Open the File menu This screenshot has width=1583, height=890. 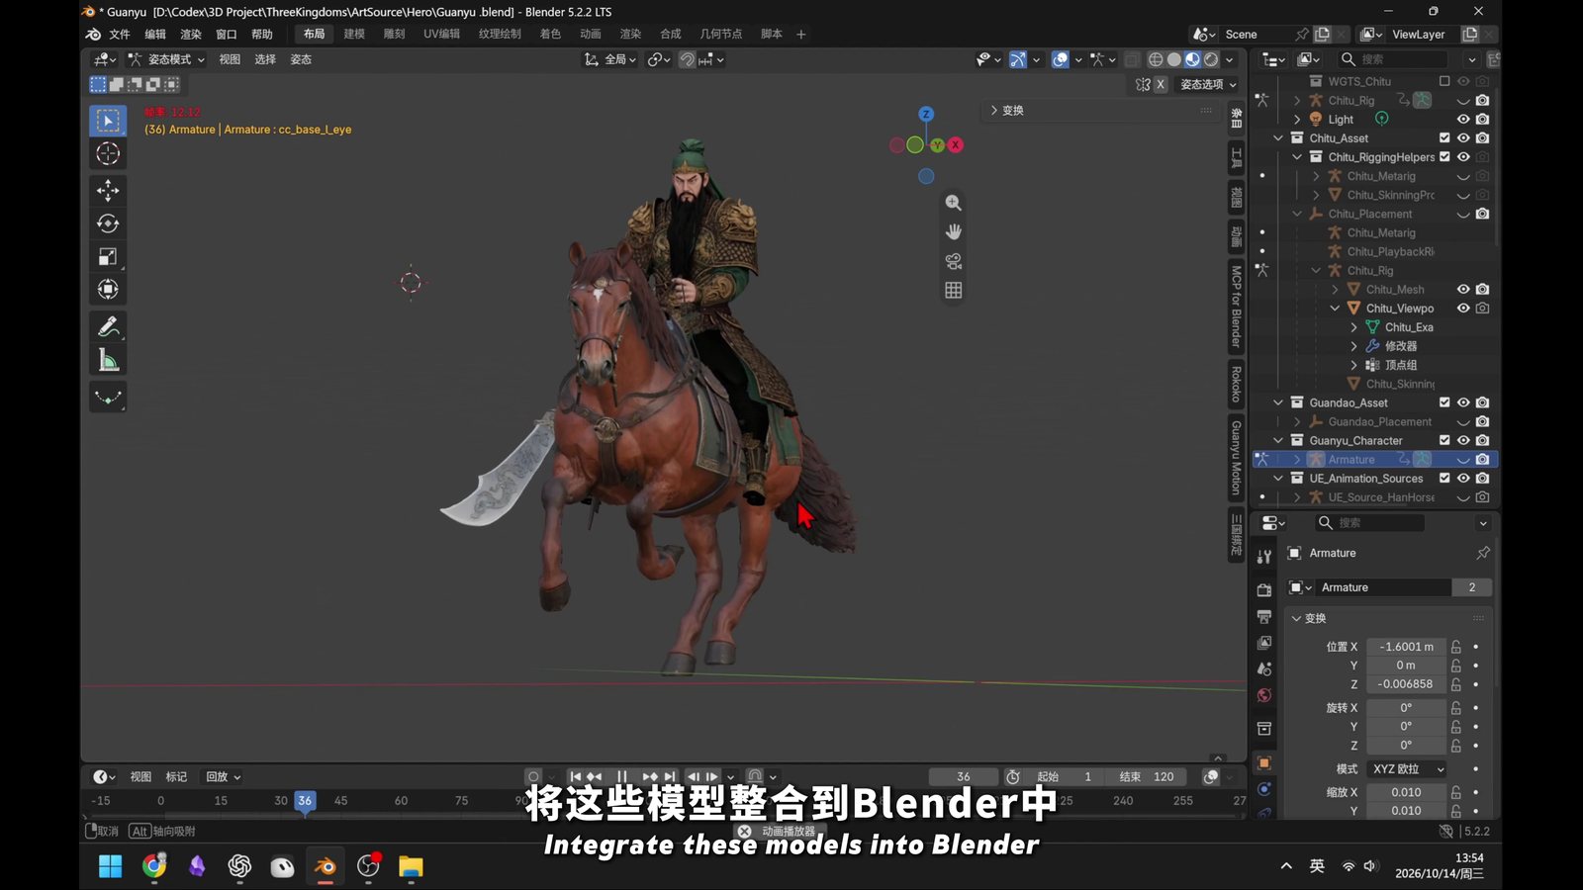point(120,34)
